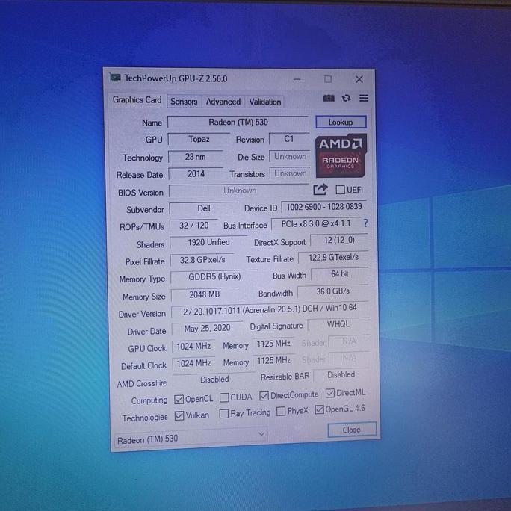
Task: Click the Driver Version 27.20.1017.1011 field
Action: [x=270, y=309]
